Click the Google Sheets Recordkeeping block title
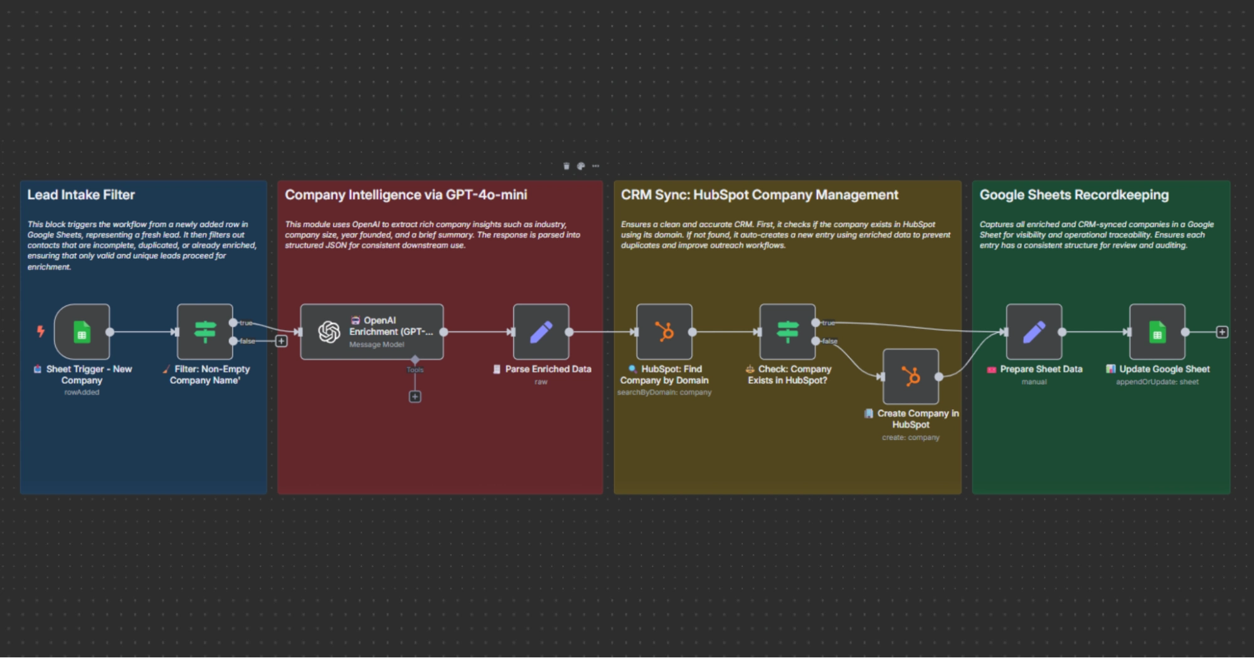 coord(1075,195)
